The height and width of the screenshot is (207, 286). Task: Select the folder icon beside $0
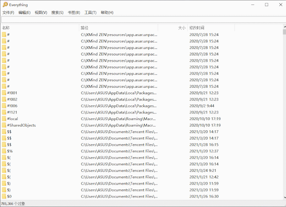click(x=4, y=196)
